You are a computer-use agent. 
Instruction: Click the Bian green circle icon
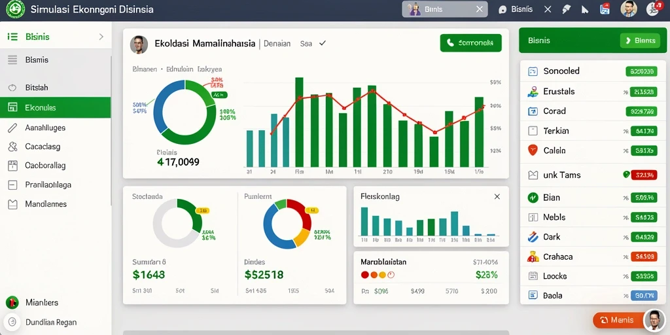[x=533, y=198]
